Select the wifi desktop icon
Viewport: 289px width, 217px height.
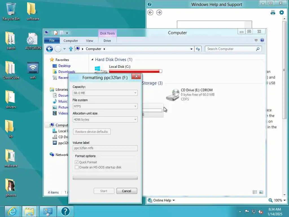point(33,70)
